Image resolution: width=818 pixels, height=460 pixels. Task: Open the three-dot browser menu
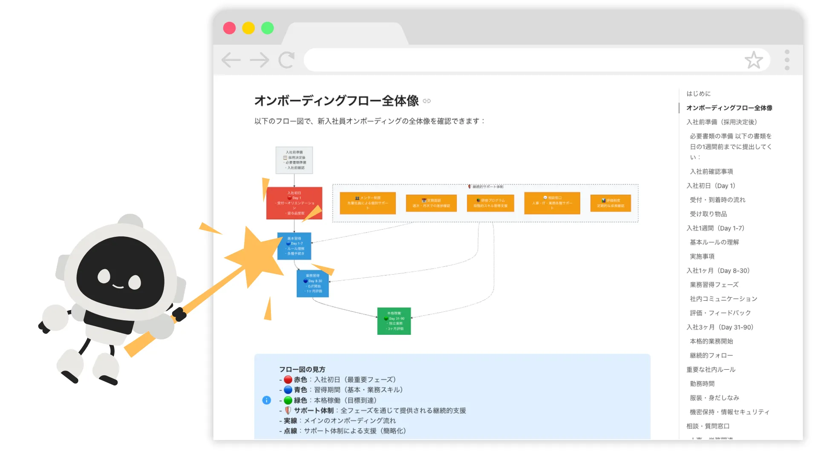click(x=787, y=60)
